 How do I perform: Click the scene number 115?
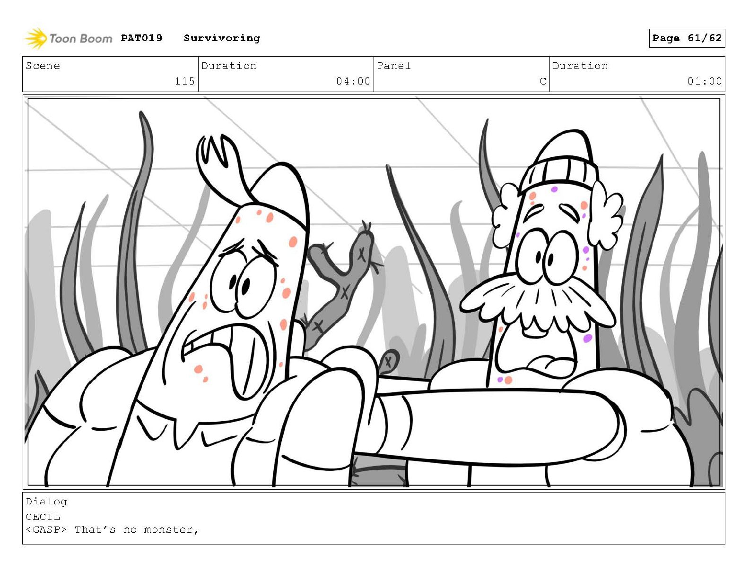(x=184, y=81)
